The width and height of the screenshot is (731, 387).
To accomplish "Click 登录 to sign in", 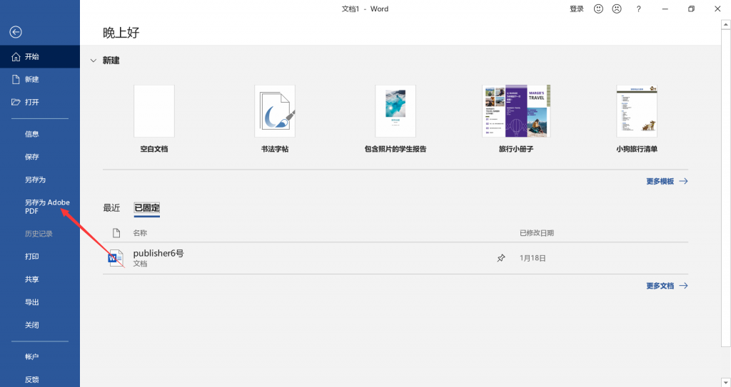I will click(577, 9).
